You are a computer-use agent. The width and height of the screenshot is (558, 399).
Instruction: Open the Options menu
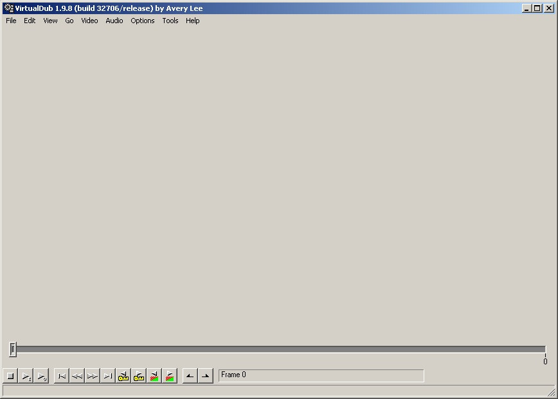coord(142,21)
